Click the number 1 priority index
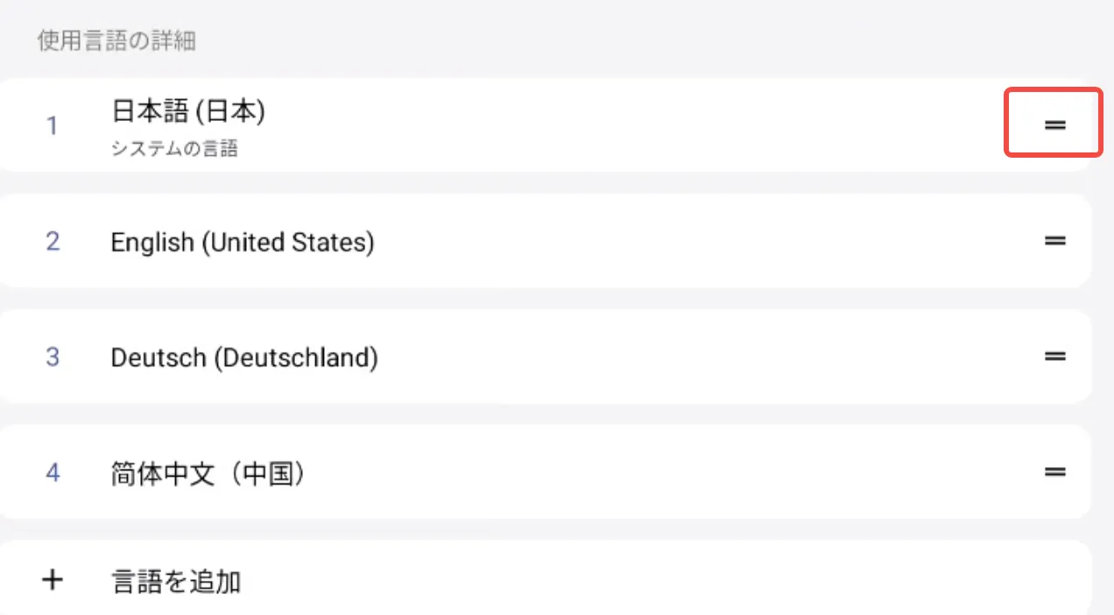Screen dimensions: 1114x615 click(53, 126)
